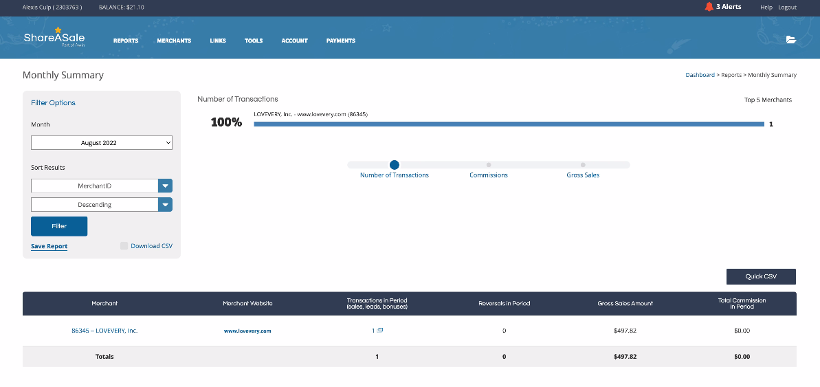Click the Quick CSV button

click(761, 276)
